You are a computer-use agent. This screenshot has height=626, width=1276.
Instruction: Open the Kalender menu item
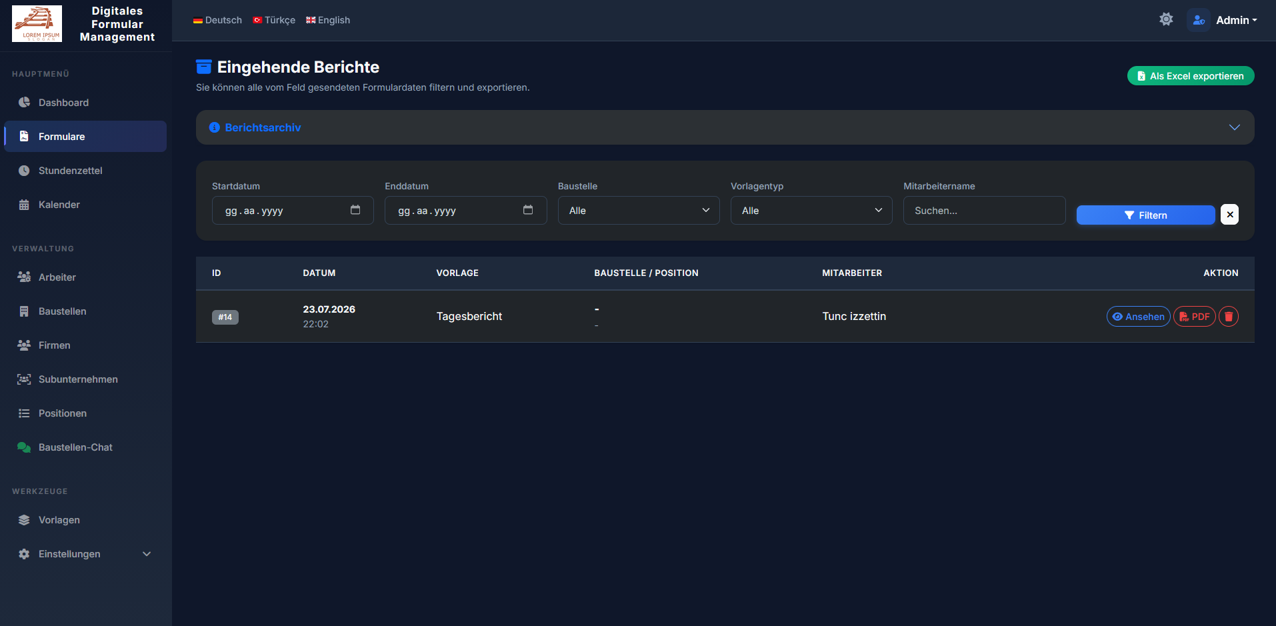pos(85,204)
